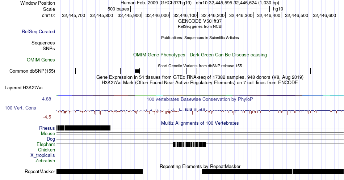The width and height of the screenshot is (344, 180).
Task: Click the X_tropicalis species label
Action: click(43, 155)
